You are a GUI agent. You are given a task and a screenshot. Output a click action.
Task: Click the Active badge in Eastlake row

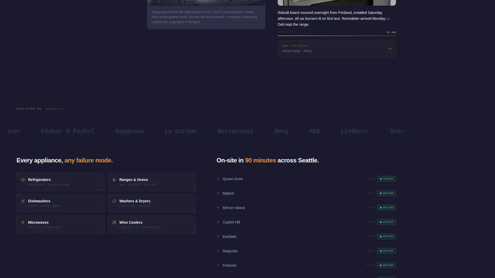click(x=386, y=236)
